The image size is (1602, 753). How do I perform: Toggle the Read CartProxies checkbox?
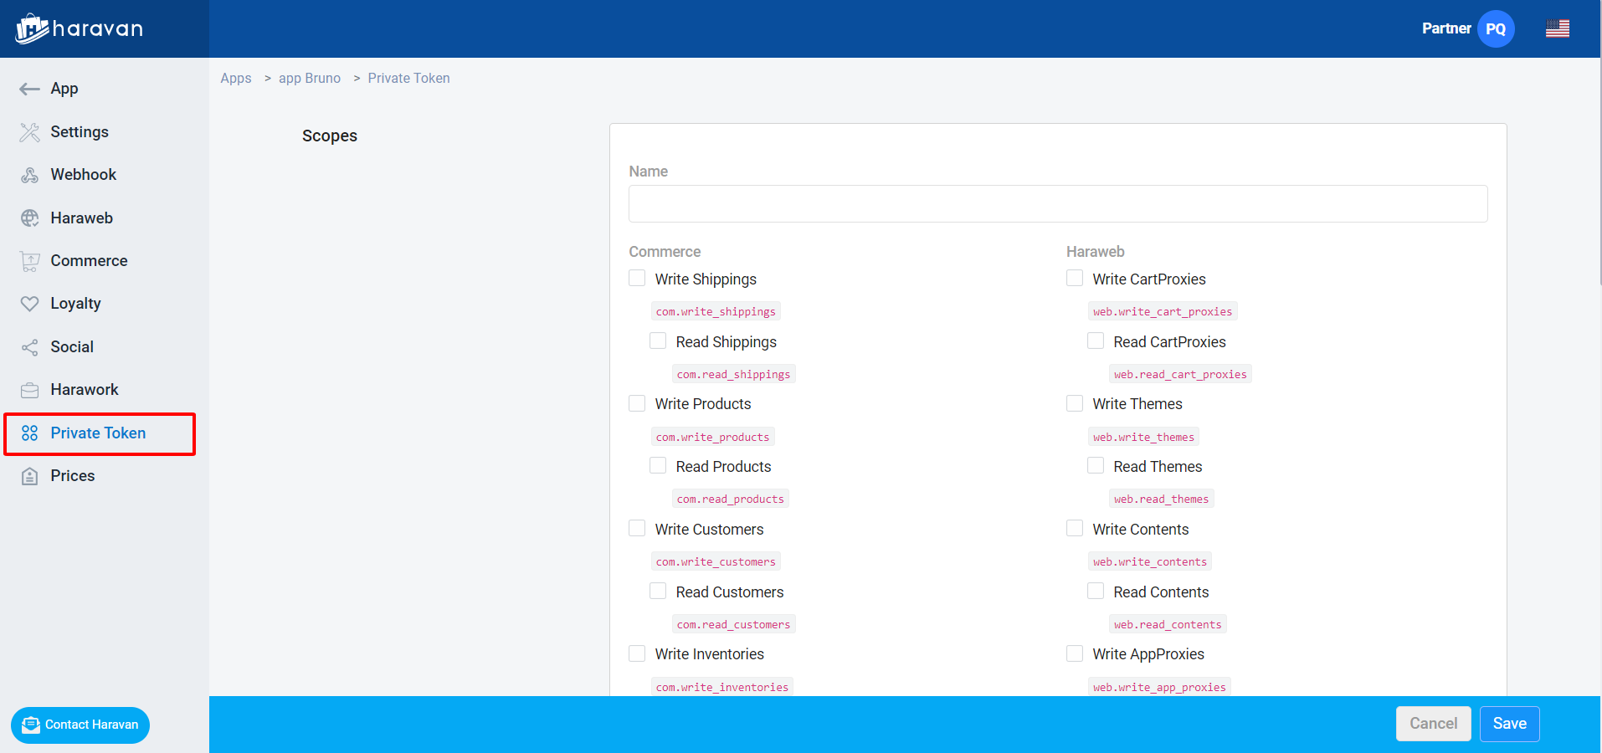point(1096,341)
